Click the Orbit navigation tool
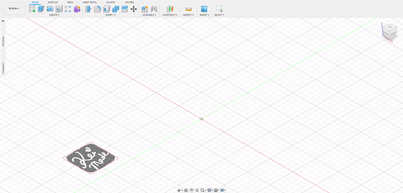 pyautogui.click(x=180, y=190)
